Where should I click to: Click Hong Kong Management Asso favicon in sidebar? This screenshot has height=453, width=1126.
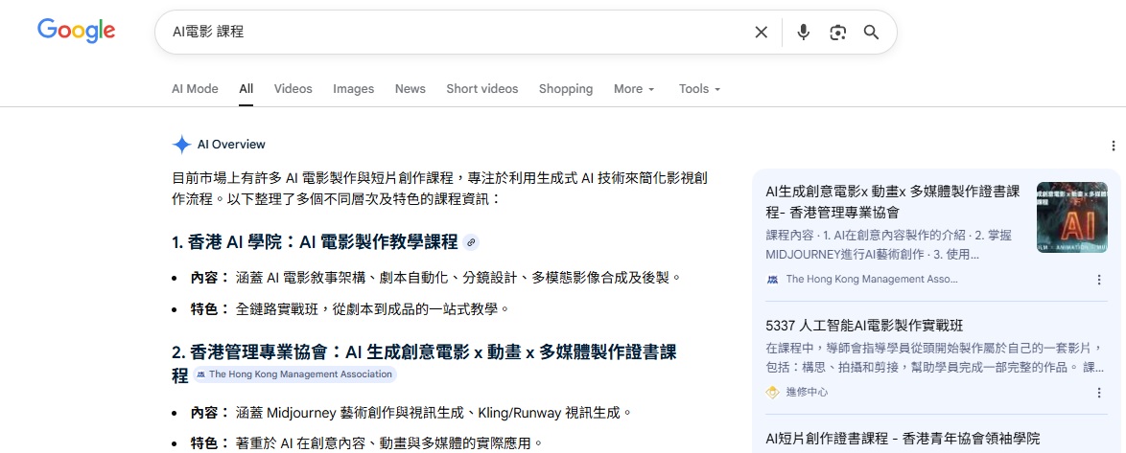(773, 279)
